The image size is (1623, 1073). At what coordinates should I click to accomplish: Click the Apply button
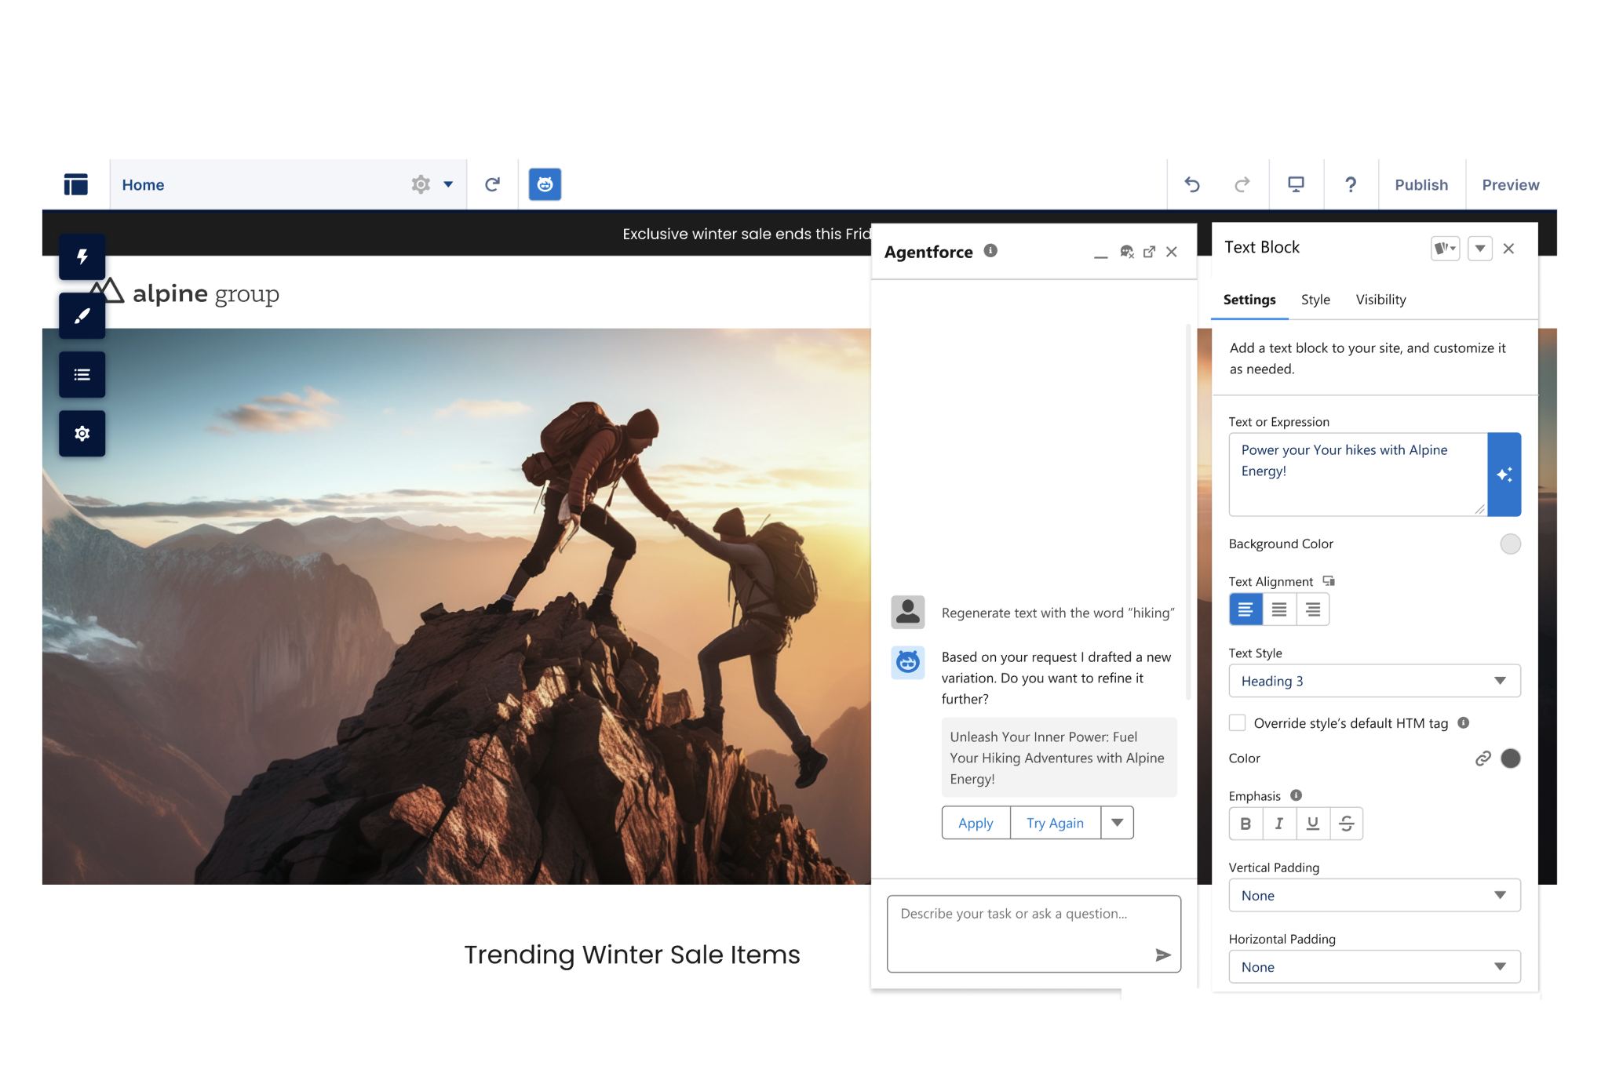click(x=976, y=823)
